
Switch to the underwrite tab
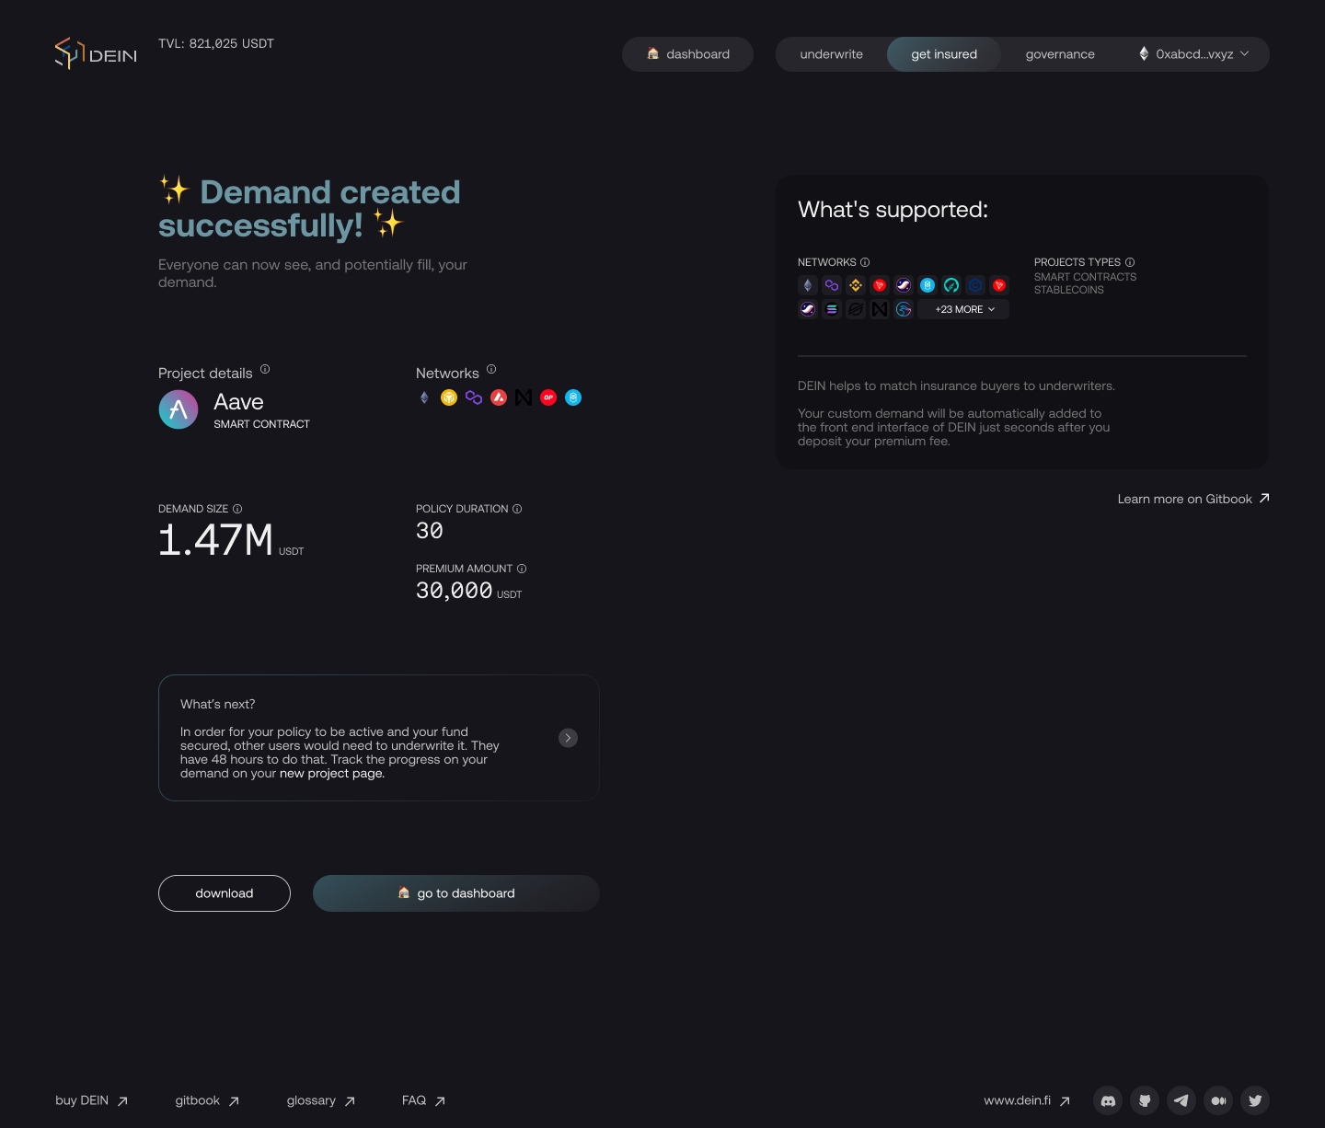click(830, 54)
